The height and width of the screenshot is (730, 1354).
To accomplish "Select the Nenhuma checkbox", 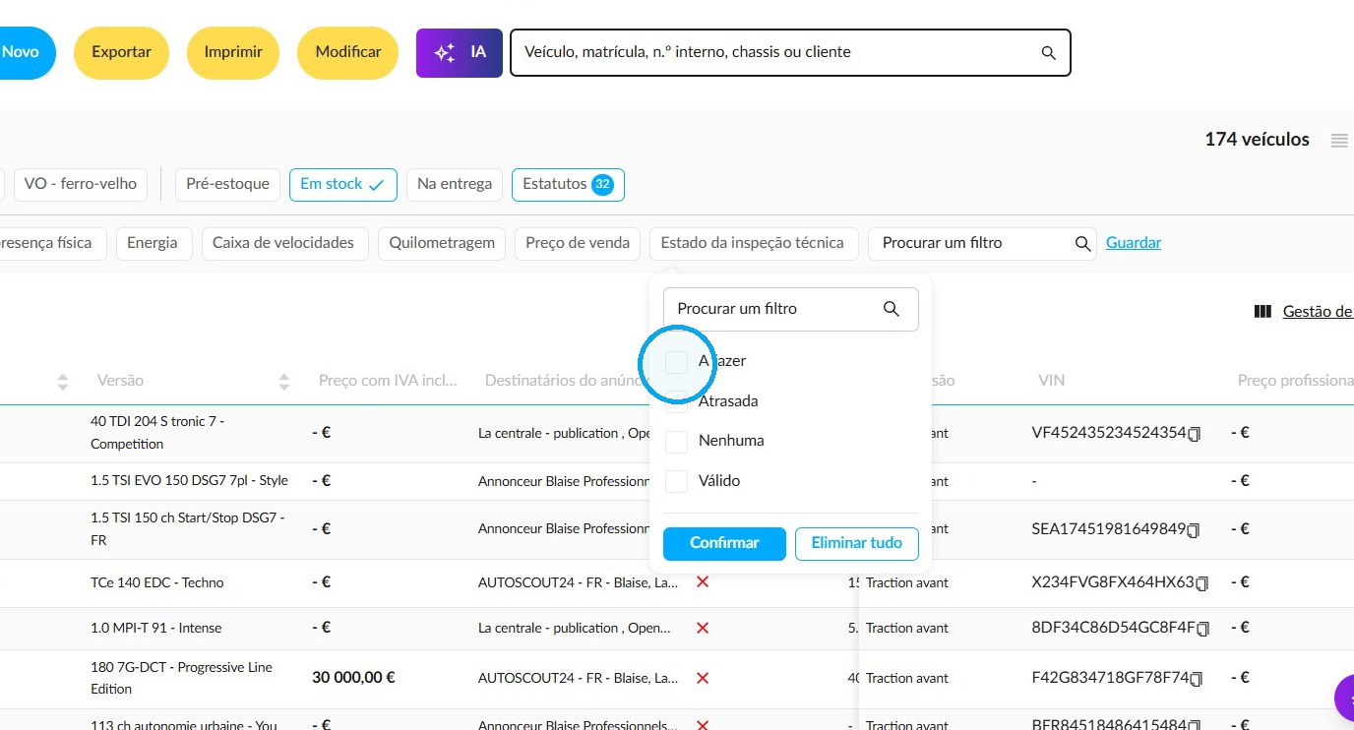I will 676,442.
